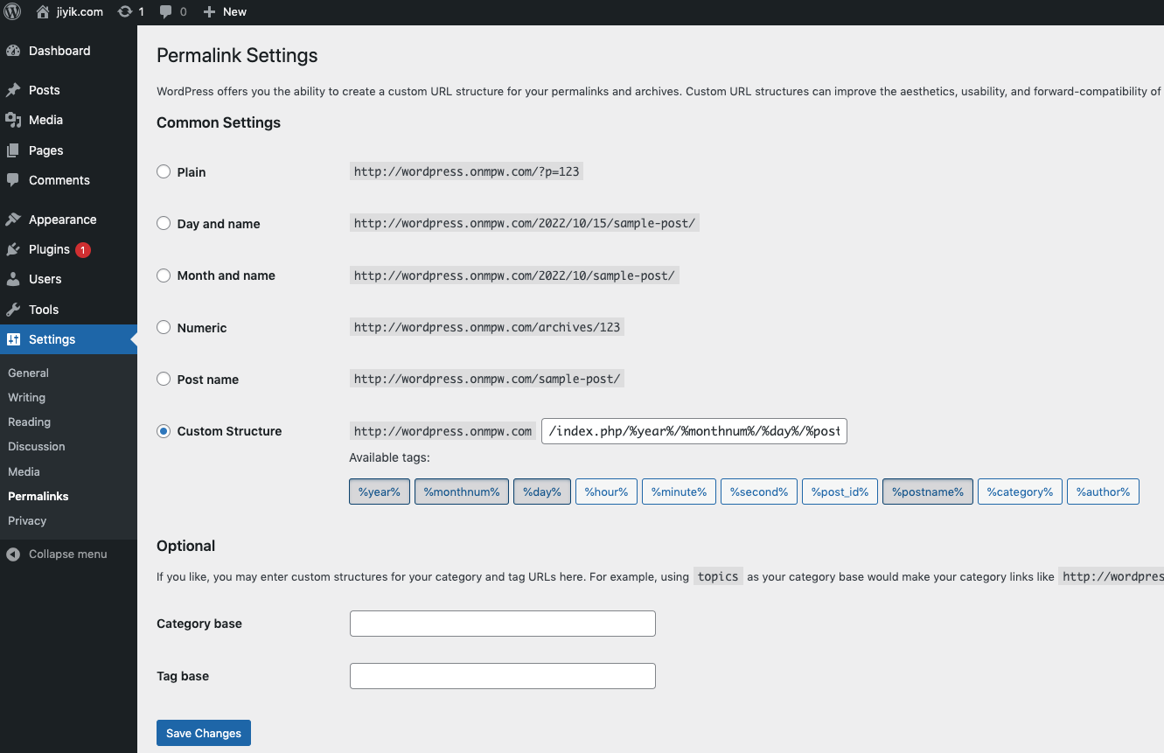
Task: Click the Plugins plug icon
Action: click(13, 249)
